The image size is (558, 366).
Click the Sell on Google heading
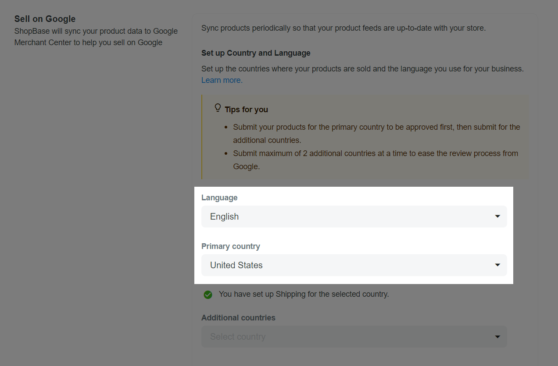click(x=45, y=19)
